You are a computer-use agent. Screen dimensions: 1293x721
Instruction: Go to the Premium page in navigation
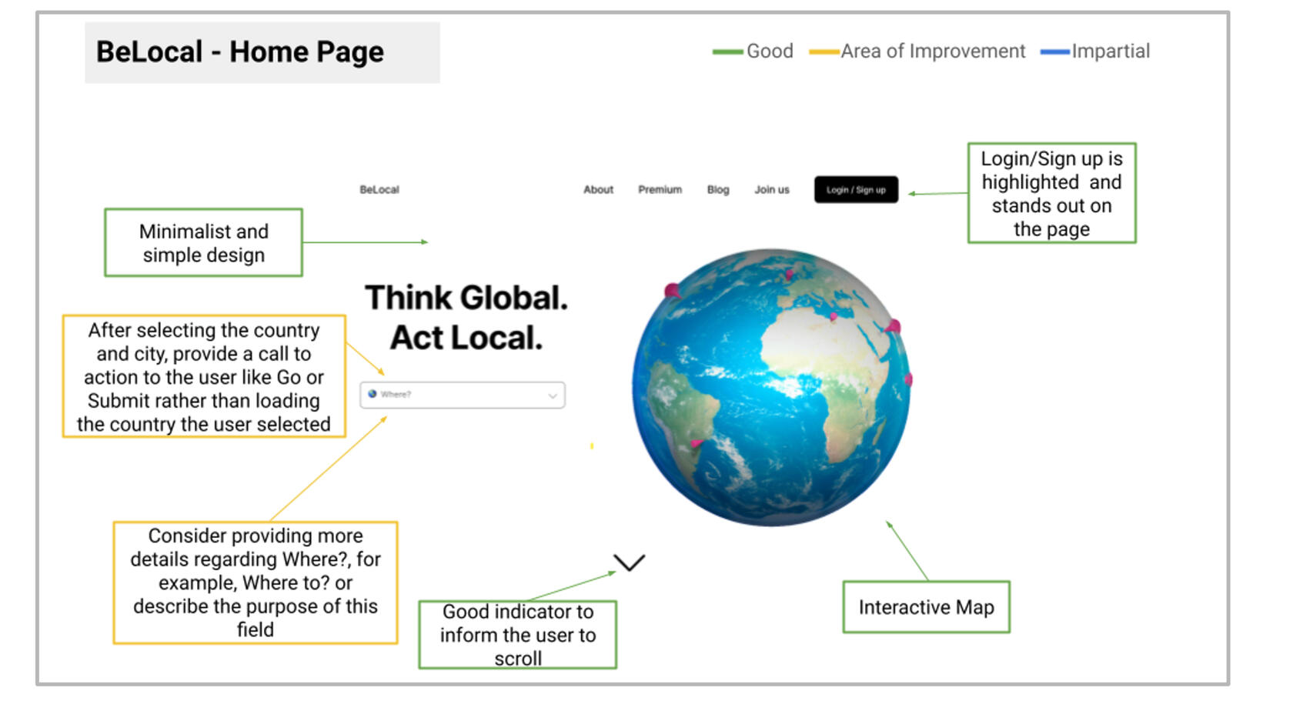pyautogui.click(x=660, y=190)
